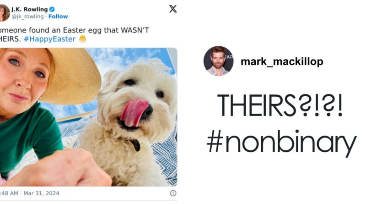Click the blue patterned blanket in photo
Image resolution: width=366 pixels, height=204 pixels.
coord(165,157)
